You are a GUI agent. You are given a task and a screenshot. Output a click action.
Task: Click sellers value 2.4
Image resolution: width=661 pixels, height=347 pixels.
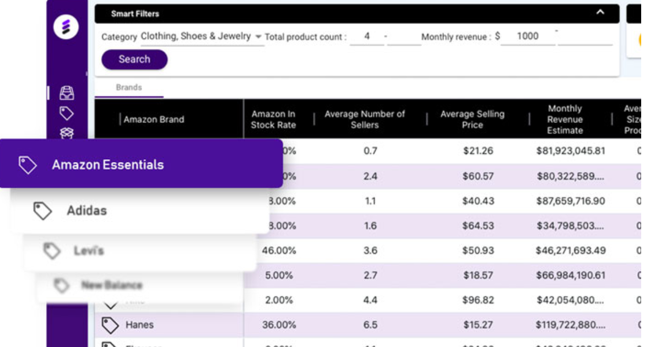pyautogui.click(x=370, y=177)
